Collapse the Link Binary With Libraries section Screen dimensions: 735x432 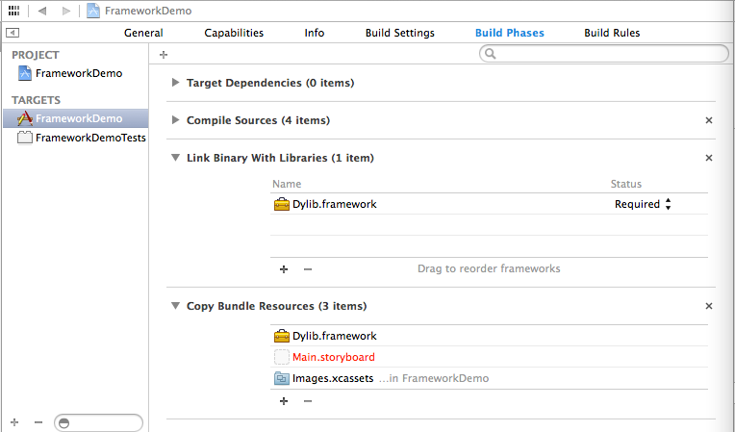[x=175, y=158]
